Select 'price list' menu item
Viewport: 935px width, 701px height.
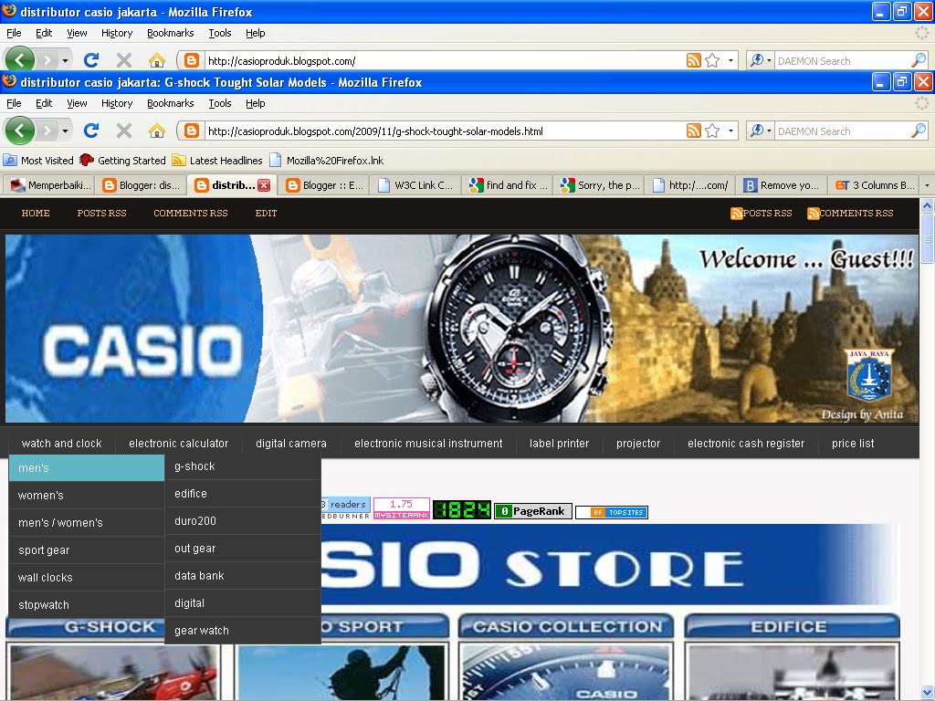click(x=853, y=444)
